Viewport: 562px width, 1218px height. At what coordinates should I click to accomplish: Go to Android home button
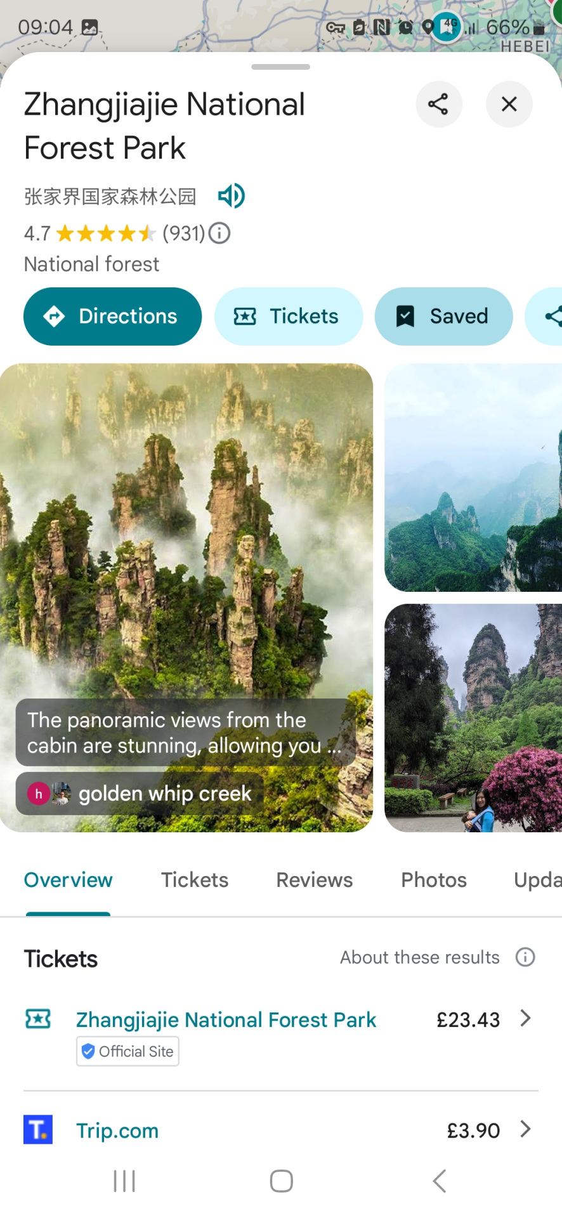pos(281,1181)
